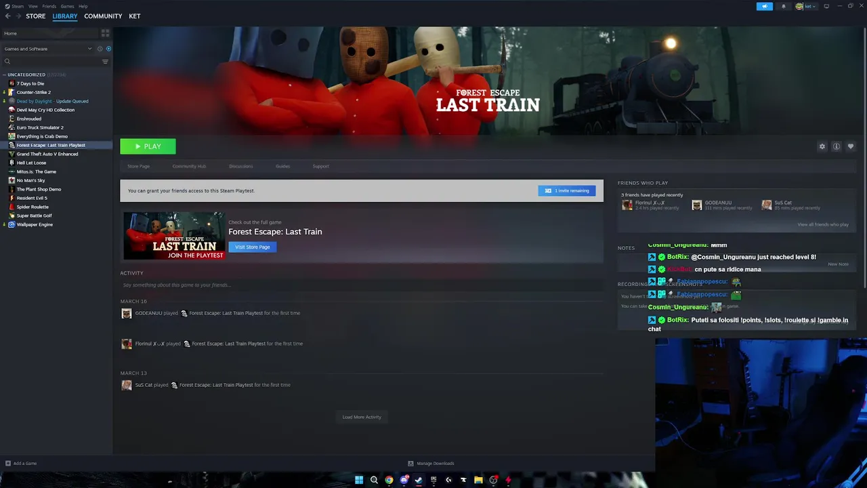Open the library advanced filter icon
Screen dimensions: 867x488
105,62
